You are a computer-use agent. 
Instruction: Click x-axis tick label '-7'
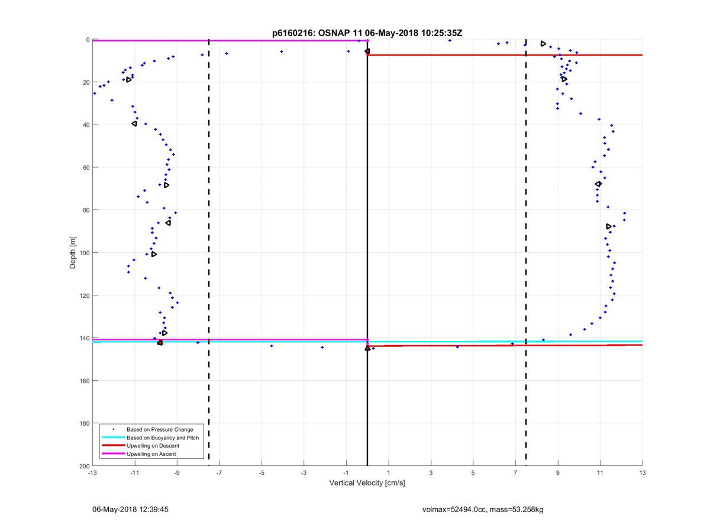(219, 472)
